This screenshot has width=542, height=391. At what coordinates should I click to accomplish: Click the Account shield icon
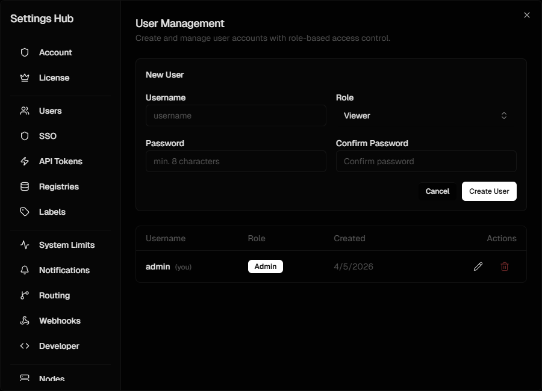point(25,52)
